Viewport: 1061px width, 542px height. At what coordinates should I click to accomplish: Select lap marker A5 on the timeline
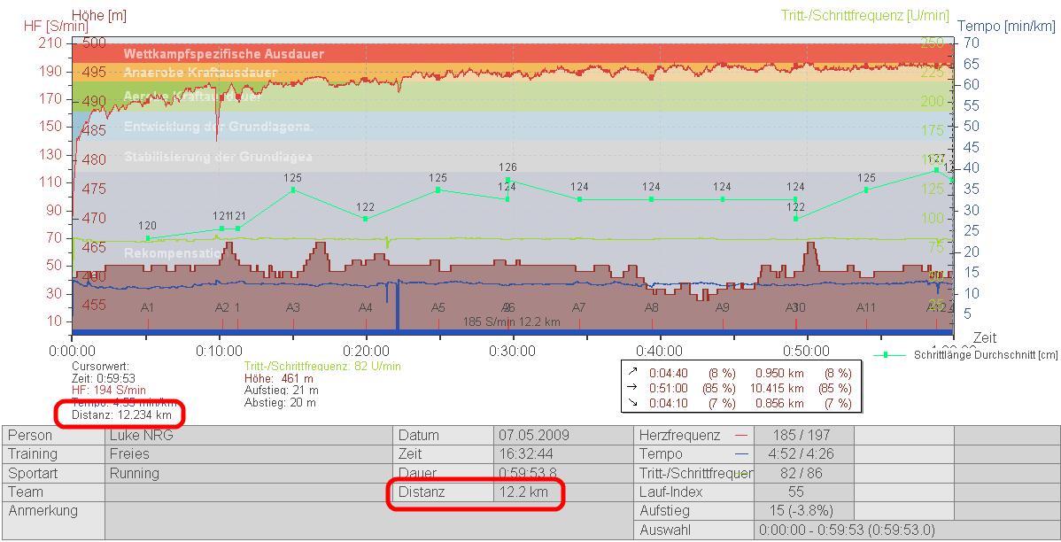[438, 307]
